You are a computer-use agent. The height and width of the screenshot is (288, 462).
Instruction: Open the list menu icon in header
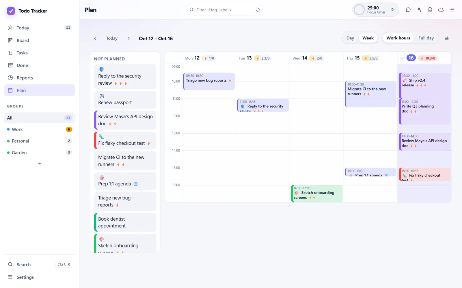click(x=452, y=10)
